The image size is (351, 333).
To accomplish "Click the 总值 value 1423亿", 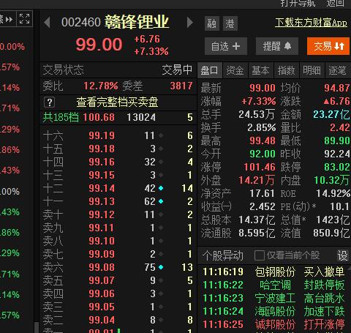I will click(333, 220).
